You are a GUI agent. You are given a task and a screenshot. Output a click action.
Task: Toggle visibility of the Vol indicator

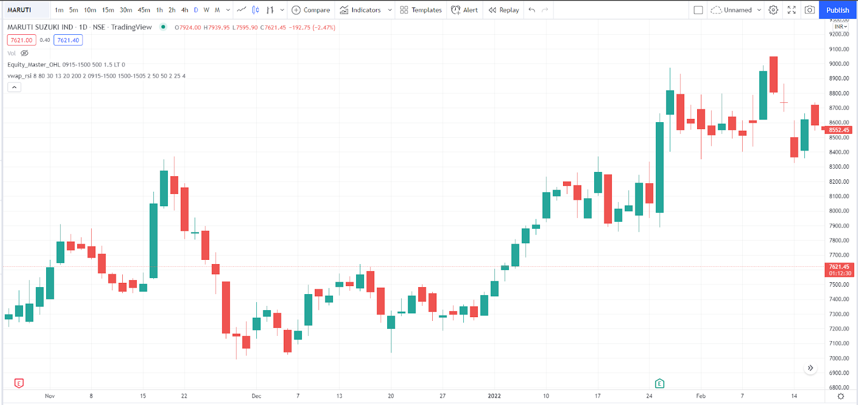click(24, 53)
